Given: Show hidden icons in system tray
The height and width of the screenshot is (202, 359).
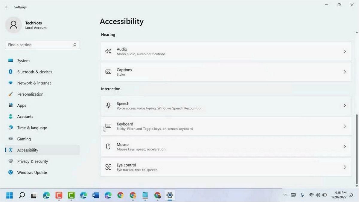Looking at the screenshot, I should pyautogui.click(x=285, y=195).
